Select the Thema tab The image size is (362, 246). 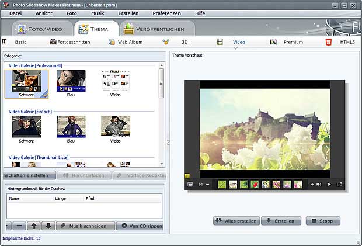click(x=96, y=29)
